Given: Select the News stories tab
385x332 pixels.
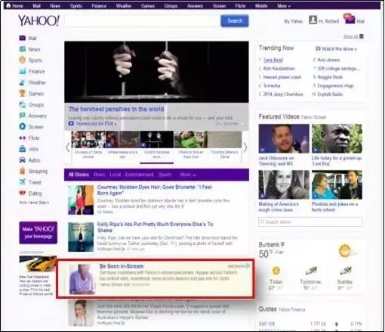Looking at the screenshot, I should coord(99,175).
